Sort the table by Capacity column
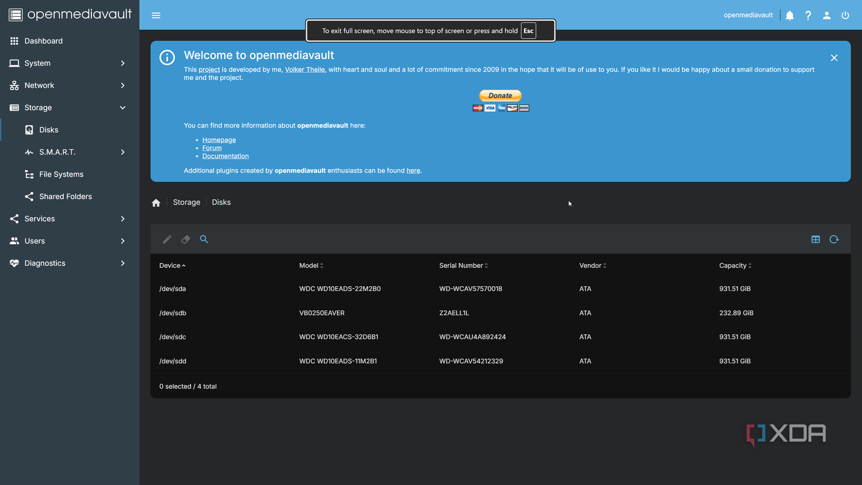The height and width of the screenshot is (485, 862). tap(736, 265)
